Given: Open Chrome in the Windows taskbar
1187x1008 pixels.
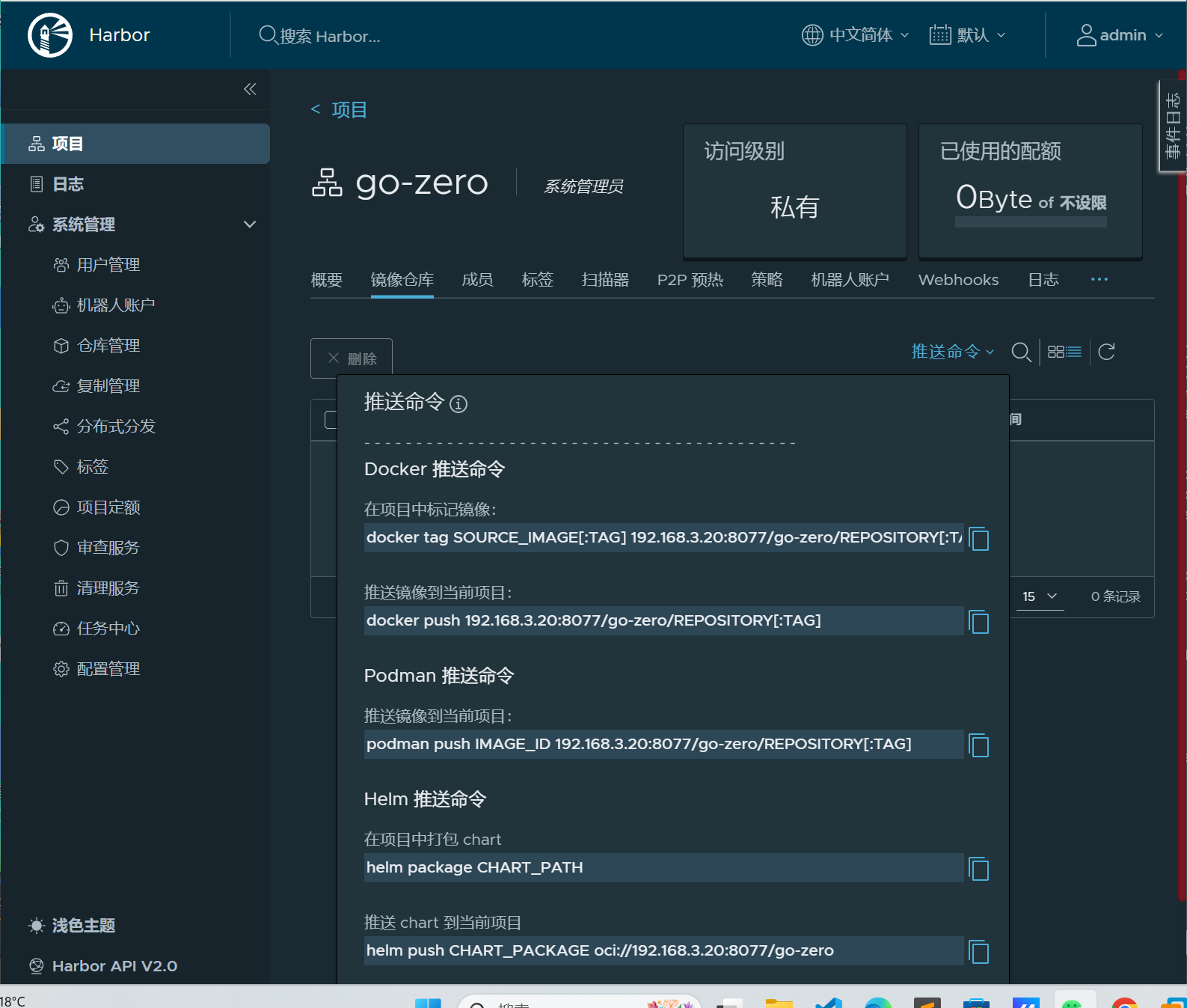Looking at the screenshot, I should pos(1124,1003).
